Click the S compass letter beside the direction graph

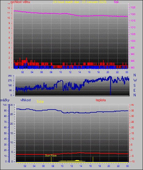[x=134, y=86]
